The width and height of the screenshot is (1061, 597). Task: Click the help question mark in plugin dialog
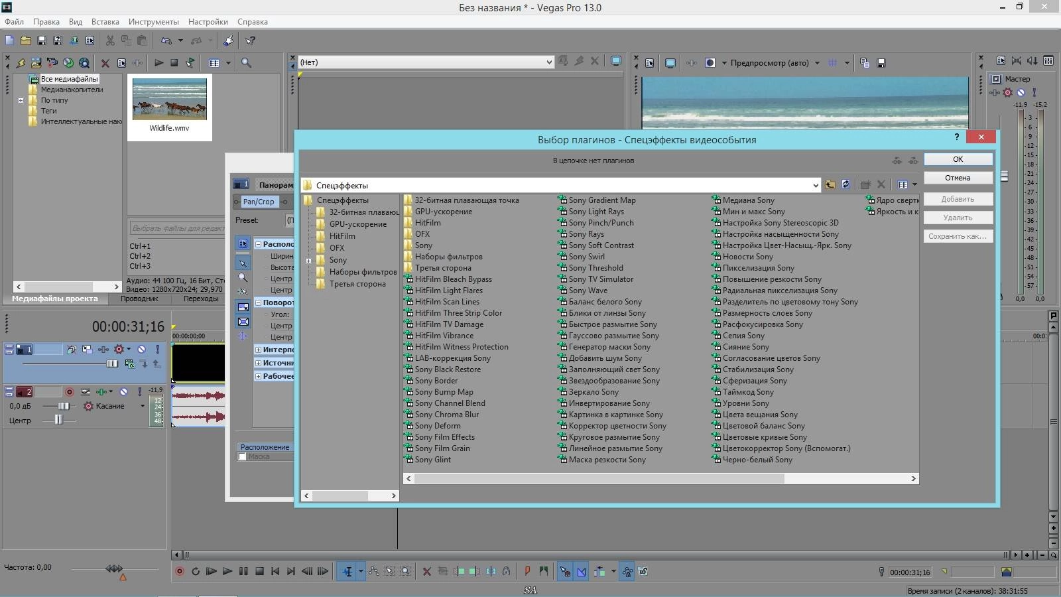pyautogui.click(x=956, y=137)
